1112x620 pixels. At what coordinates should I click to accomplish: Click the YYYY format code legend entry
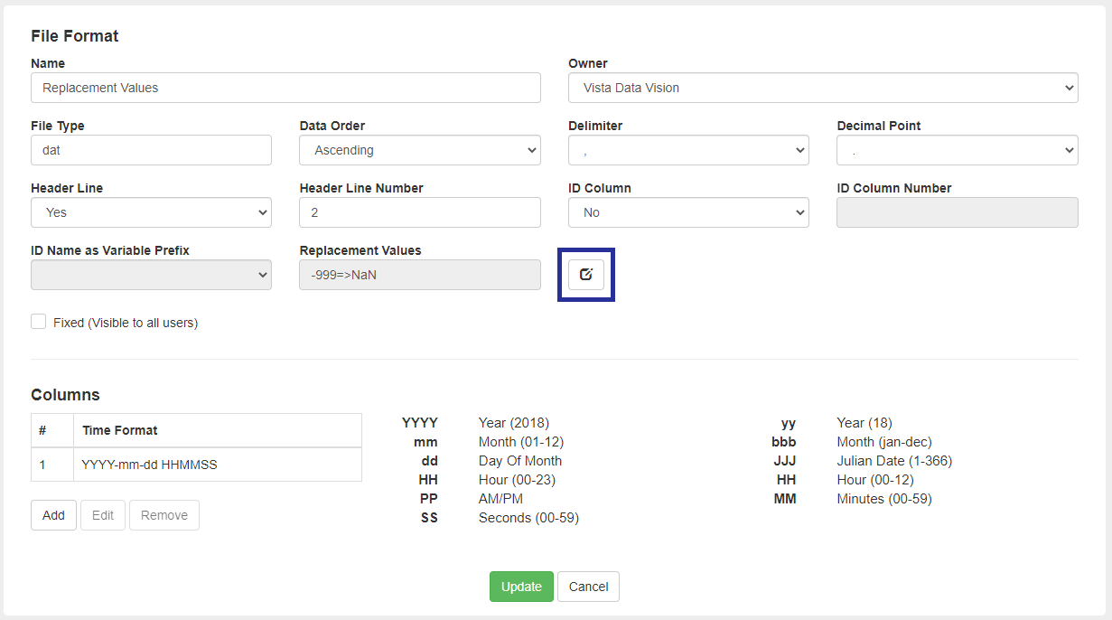coord(420,423)
